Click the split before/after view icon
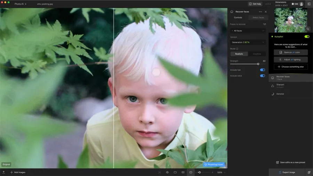Viewport: 313px width, 176px height. [191, 172]
